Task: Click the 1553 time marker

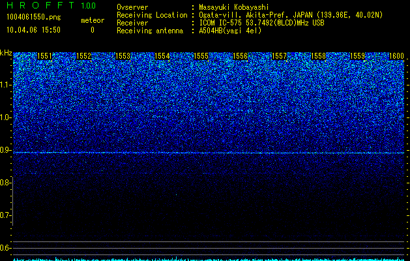Action: [x=123, y=56]
